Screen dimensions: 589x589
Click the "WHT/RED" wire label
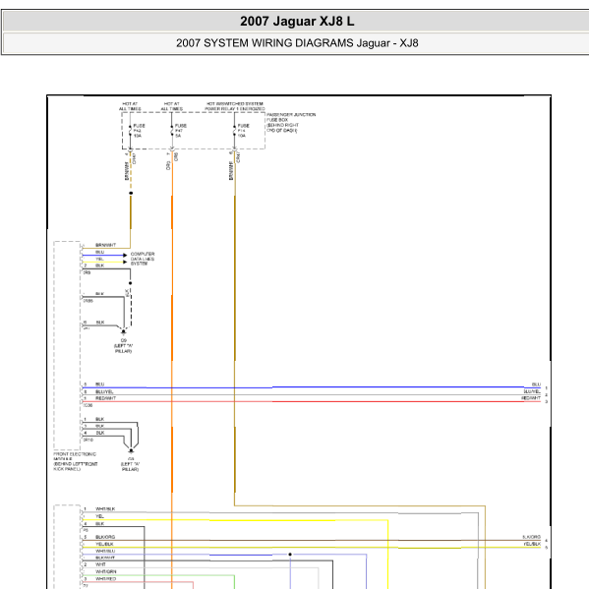(x=105, y=579)
